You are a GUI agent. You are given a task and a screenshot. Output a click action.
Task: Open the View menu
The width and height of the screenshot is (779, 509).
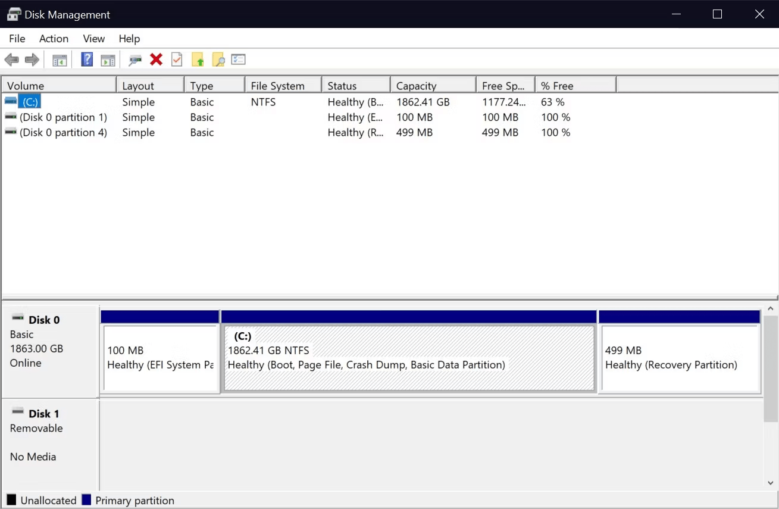[x=93, y=38]
